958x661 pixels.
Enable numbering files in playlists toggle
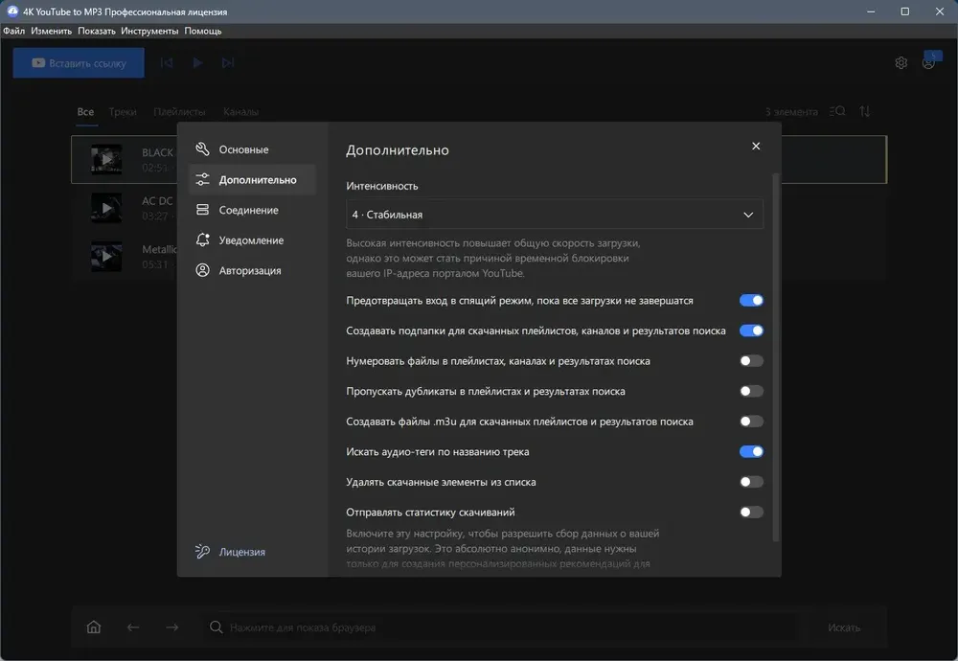click(751, 361)
